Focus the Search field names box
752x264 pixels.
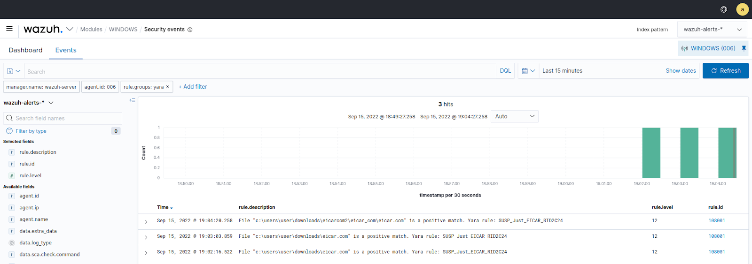(x=63, y=118)
